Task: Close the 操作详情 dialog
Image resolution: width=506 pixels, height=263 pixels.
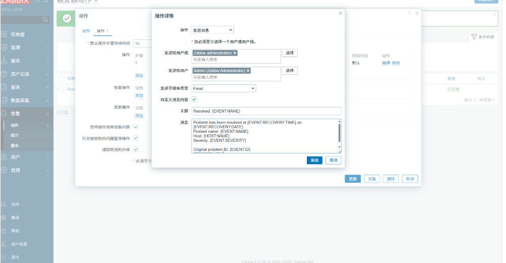Action: (340, 13)
